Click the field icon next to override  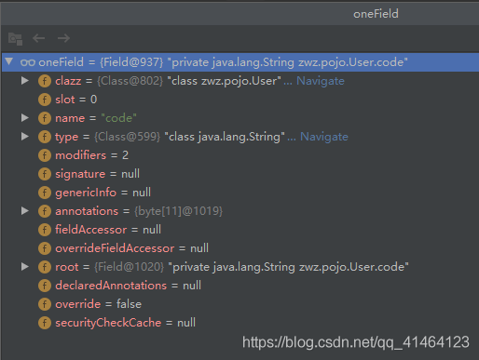(45, 304)
